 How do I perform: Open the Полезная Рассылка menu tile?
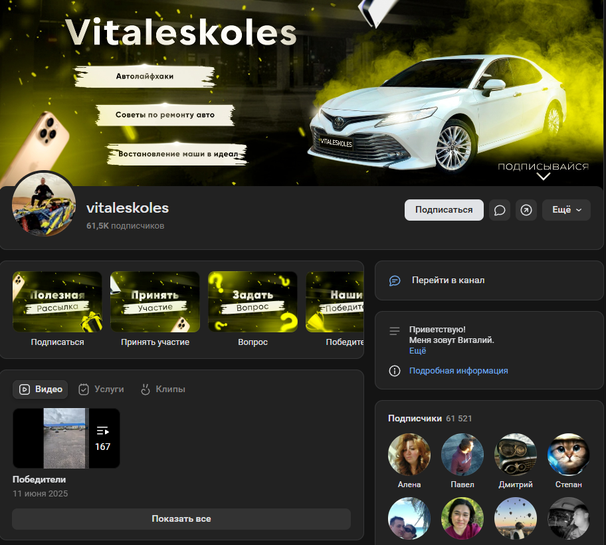coord(57,302)
